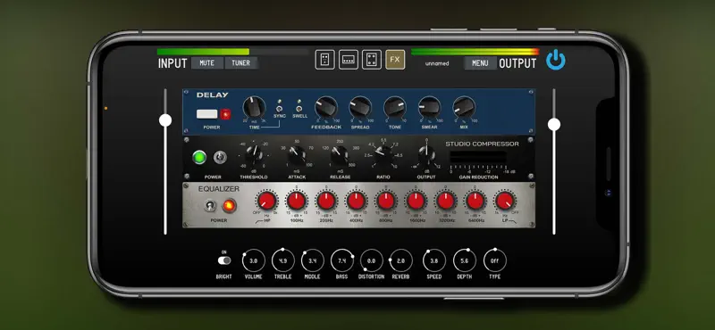Click the Equalizer orange power LED
The height and width of the screenshot is (330, 715).
point(230,206)
